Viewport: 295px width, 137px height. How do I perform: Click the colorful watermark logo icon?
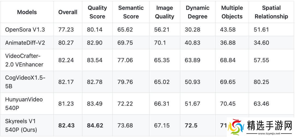(x=237, y=127)
